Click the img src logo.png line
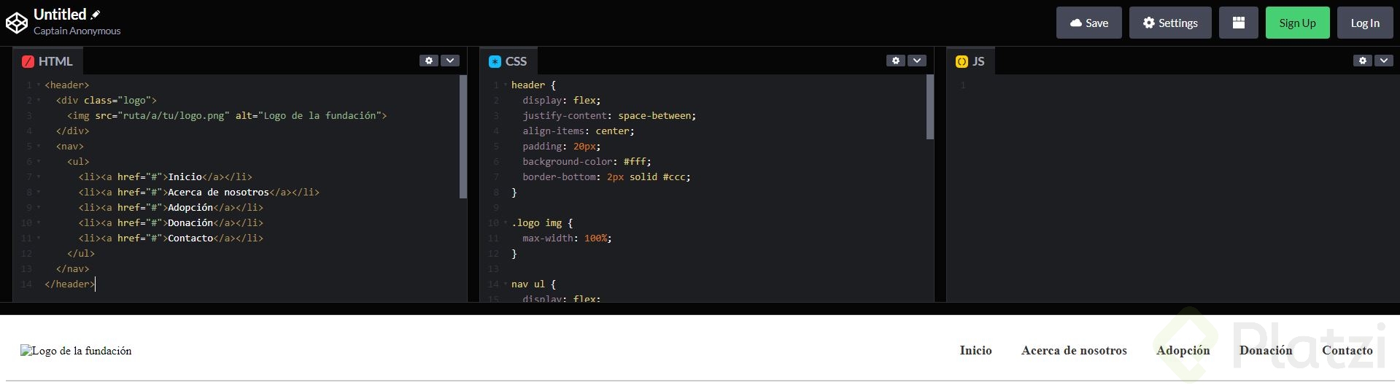 pyautogui.click(x=227, y=116)
